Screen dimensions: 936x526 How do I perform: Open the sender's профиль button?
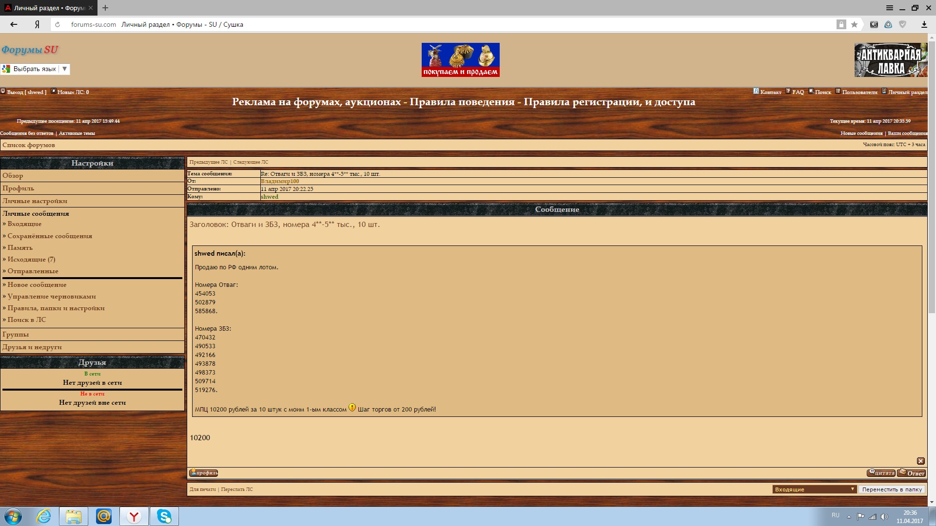pyautogui.click(x=203, y=473)
